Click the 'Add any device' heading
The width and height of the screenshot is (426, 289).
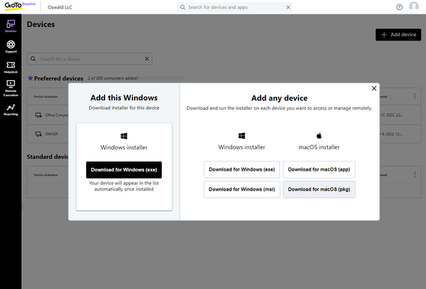[279, 98]
